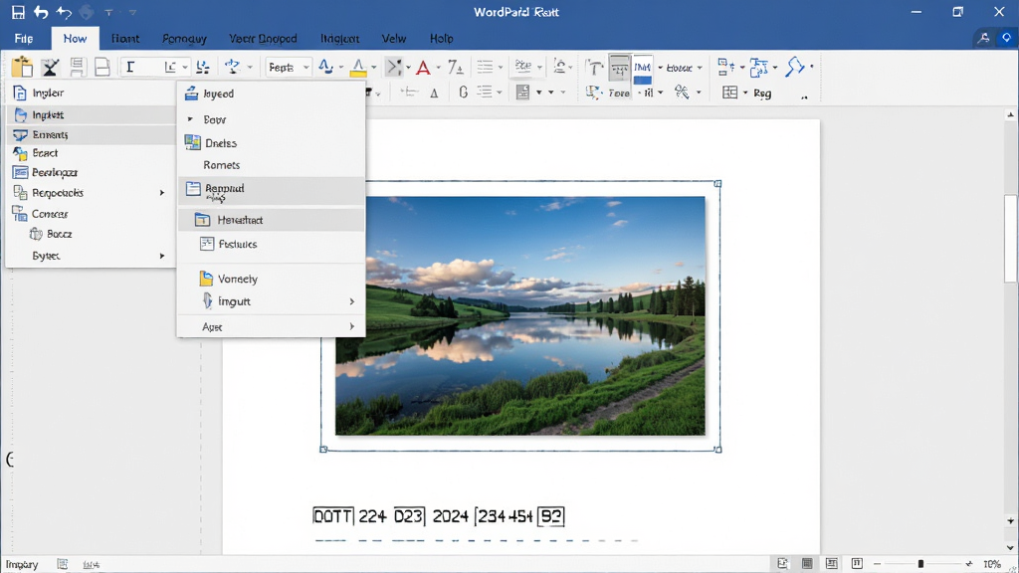Select Ennents in the left menu
Viewport: 1019px width, 573px height.
(x=92, y=134)
